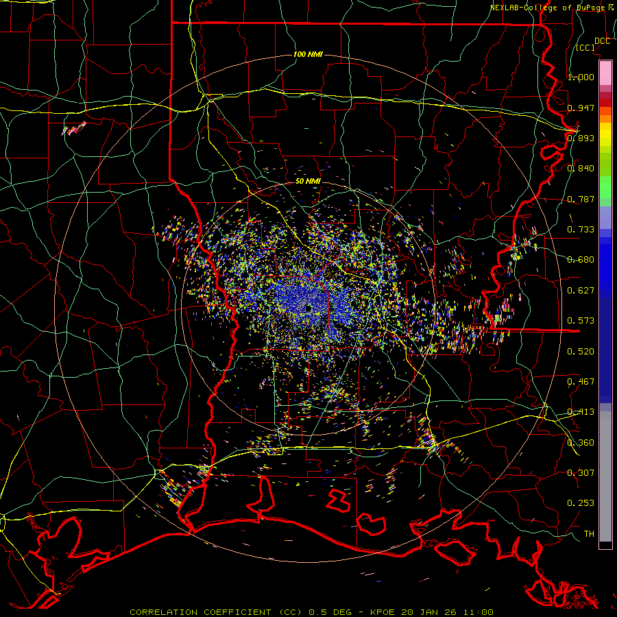Pick the red band on the colorbar
Image resolution: width=617 pixels, height=617 pixels.
(x=605, y=103)
